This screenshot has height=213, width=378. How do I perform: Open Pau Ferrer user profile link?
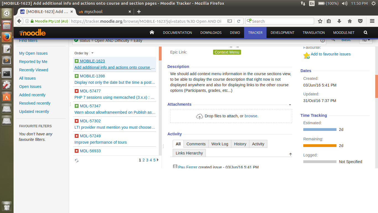[x=188, y=167]
